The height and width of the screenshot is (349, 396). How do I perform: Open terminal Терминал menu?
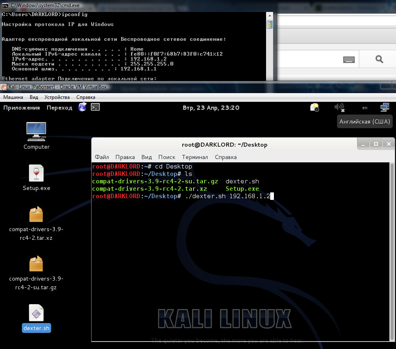point(195,157)
